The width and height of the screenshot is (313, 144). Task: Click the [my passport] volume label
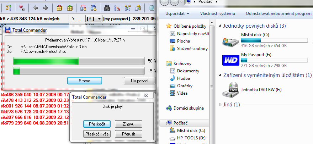click(117, 19)
